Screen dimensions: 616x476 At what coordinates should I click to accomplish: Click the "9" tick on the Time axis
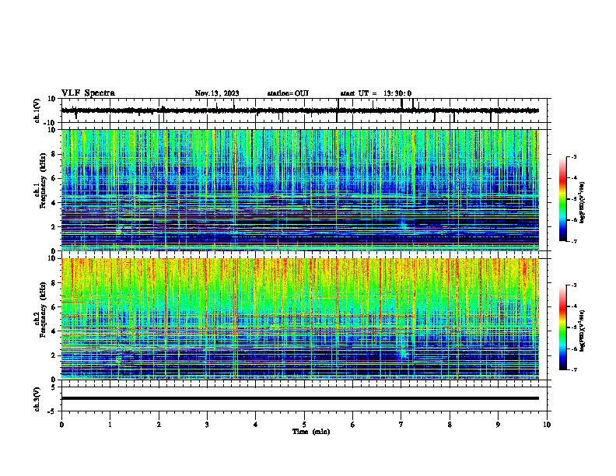point(498,425)
